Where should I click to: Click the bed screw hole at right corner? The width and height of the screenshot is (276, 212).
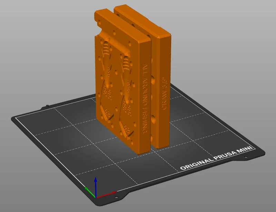[x=246, y=157]
